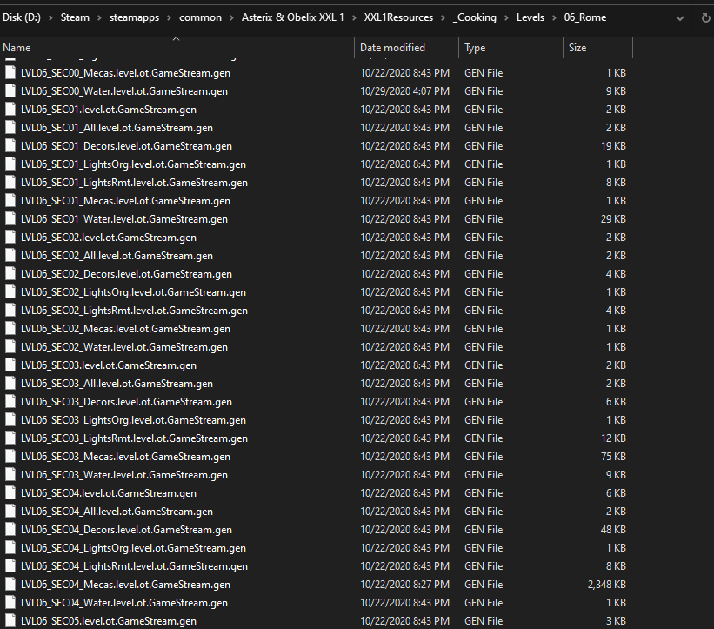This screenshot has height=629, width=714.
Task: Click file icon of LVL06_SEC03_Decors.level.ot.GameStream.gen
Action: pos(10,402)
